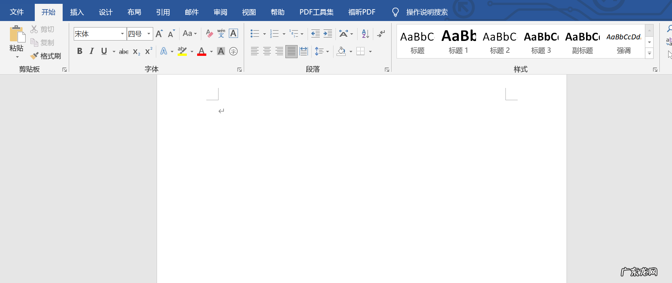
Task: Click the Cut (剪切) button
Action: 42,29
